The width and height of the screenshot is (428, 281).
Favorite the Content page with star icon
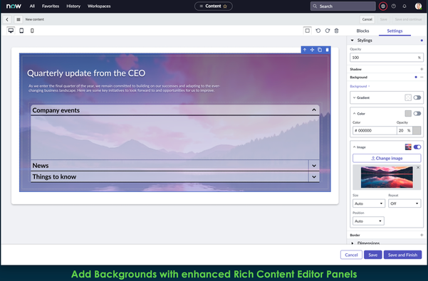click(225, 6)
